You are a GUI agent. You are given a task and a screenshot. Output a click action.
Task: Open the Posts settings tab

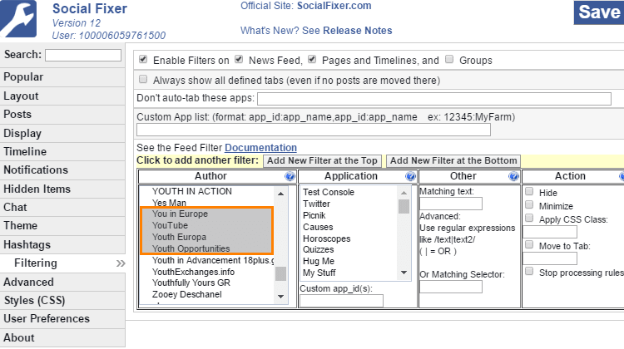62,115
